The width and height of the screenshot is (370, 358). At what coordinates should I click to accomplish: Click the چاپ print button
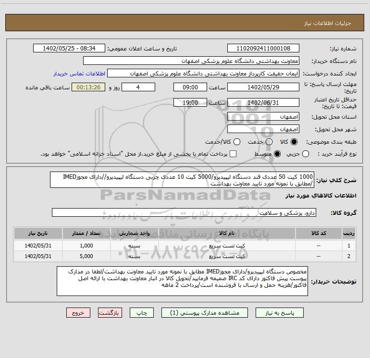coord(142,313)
